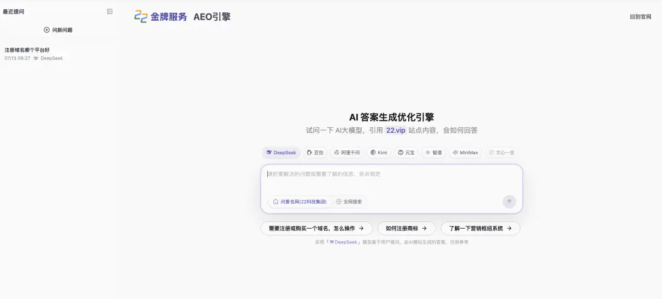The image size is (662, 299).
Task: Choose suggestion 如何注册商标
Action: (406, 228)
